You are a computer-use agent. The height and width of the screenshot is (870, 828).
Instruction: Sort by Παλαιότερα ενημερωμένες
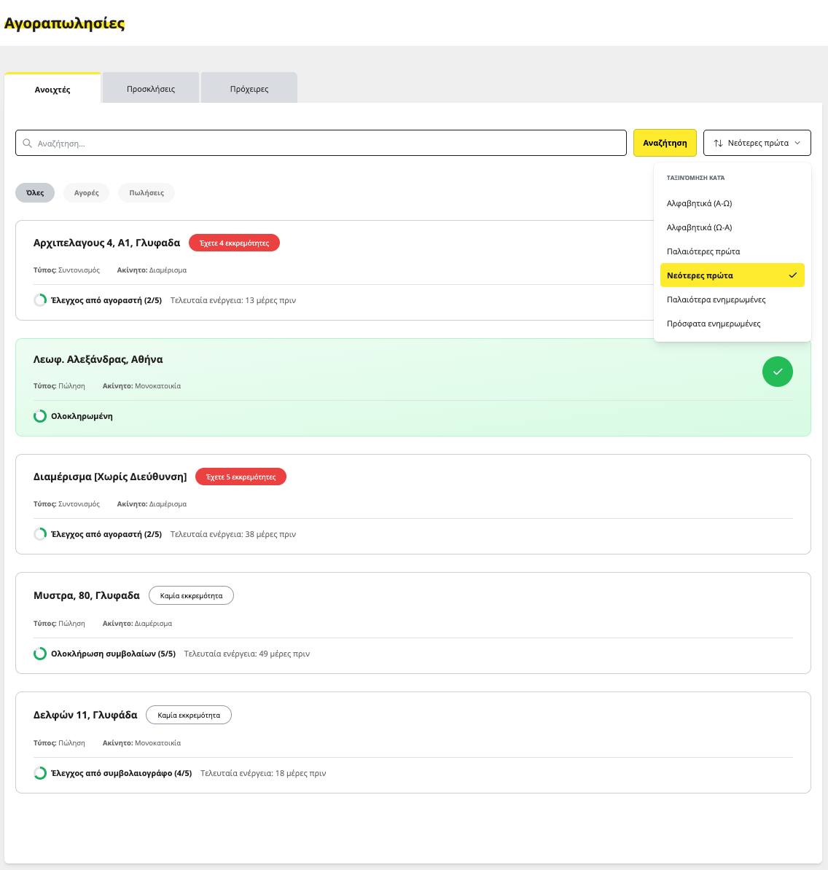[732, 299]
